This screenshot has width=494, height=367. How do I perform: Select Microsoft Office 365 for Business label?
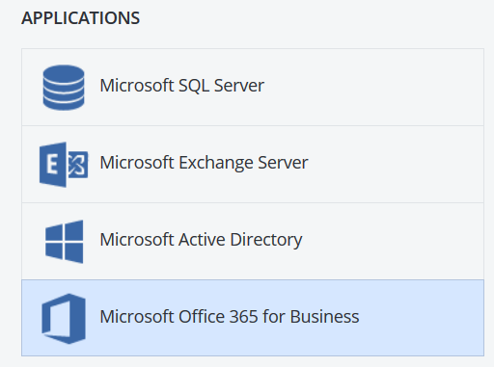tap(230, 317)
